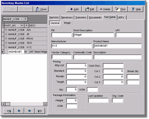Click the horizontal scrollbar thumb

click(x=8, y=104)
